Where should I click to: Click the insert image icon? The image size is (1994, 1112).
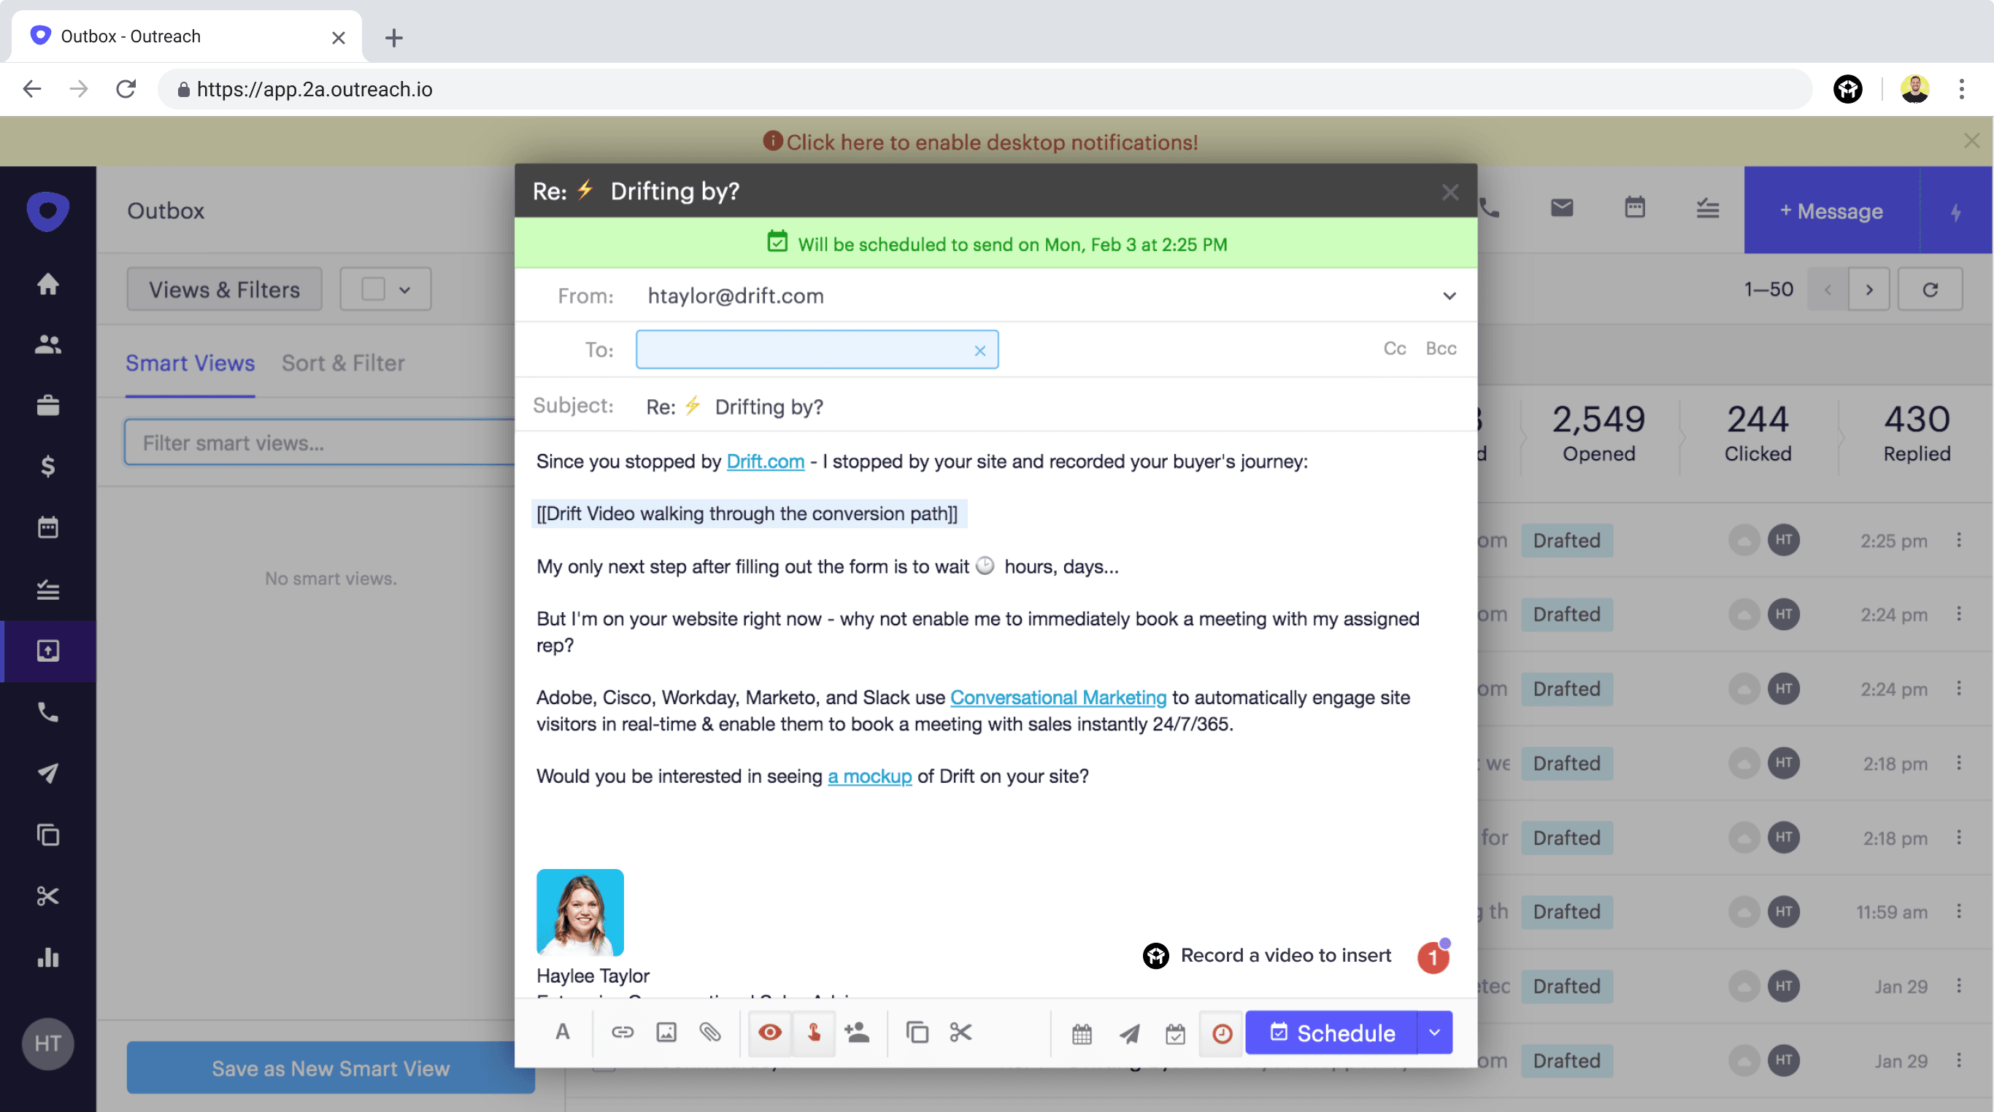click(666, 1032)
